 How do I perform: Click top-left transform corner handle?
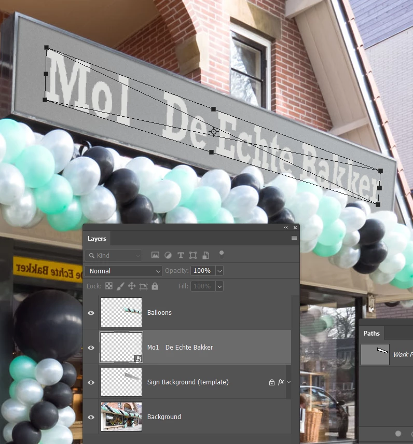pos(47,48)
